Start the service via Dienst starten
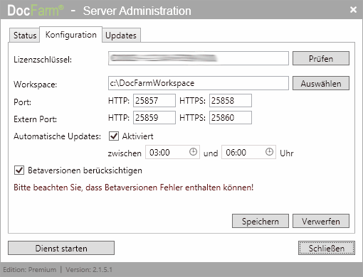Image resolution: width=363 pixels, height=277 pixels. (x=61, y=248)
